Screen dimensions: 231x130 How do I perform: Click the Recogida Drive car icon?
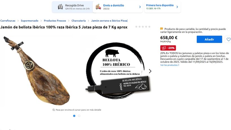click(x=60, y=7)
